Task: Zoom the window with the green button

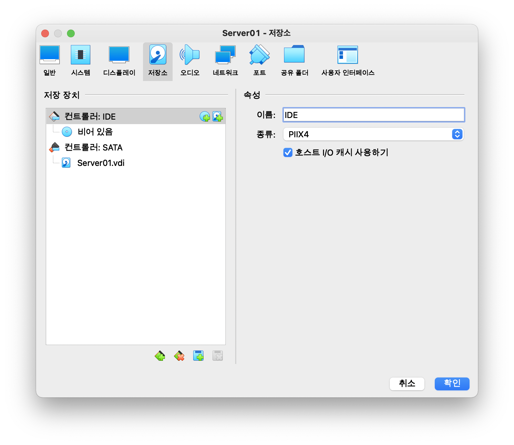Action: (x=71, y=33)
